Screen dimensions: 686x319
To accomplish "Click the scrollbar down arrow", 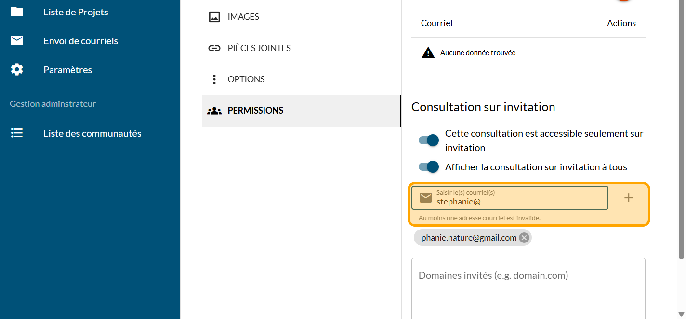I will point(681,314).
